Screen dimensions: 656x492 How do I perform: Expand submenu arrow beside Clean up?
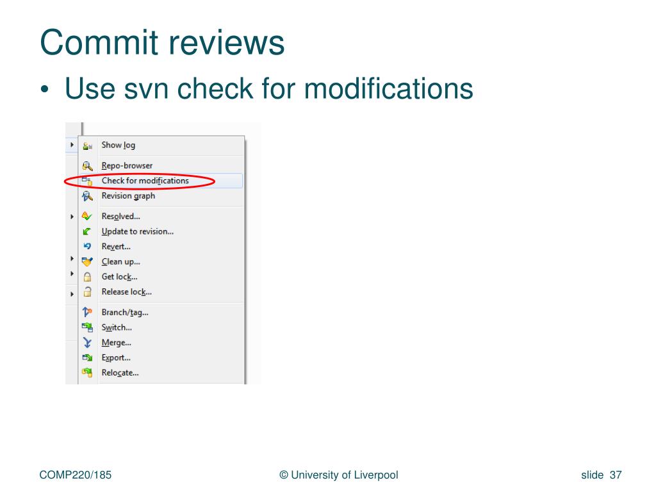(x=72, y=259)
